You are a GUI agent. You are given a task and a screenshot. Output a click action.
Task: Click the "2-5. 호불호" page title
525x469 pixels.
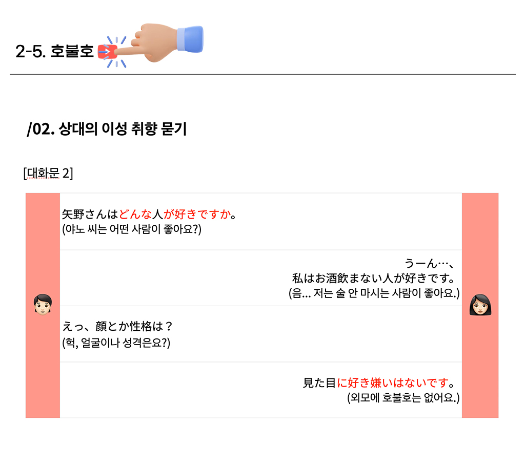pos(54,52)
